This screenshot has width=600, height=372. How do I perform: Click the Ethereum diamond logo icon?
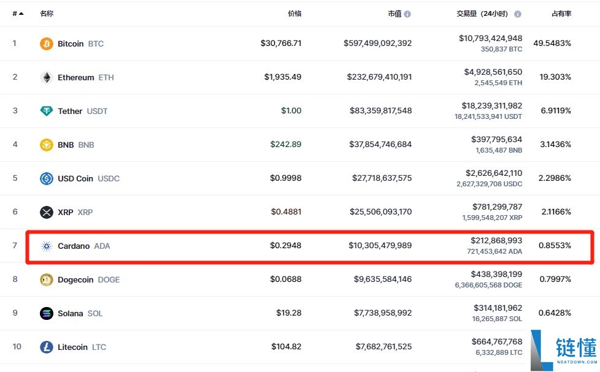click(46, 77)
